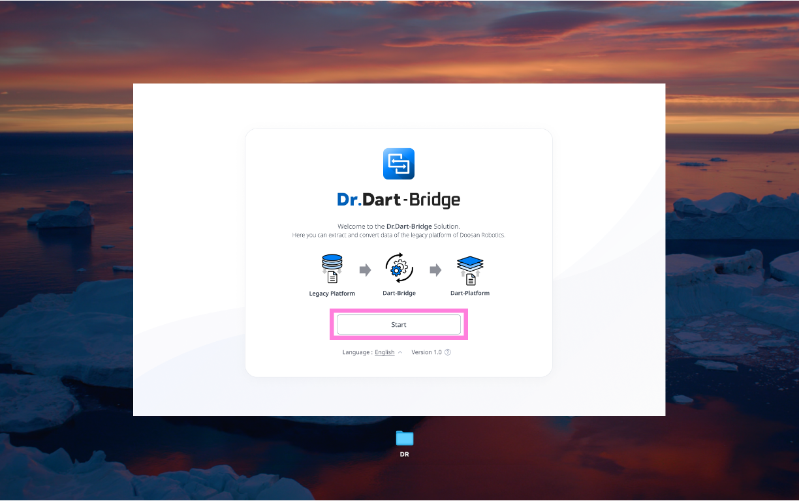The image size is (799, 501).
Task: Click the "Legacy Platform" caption
Action: tap(332, 294)
